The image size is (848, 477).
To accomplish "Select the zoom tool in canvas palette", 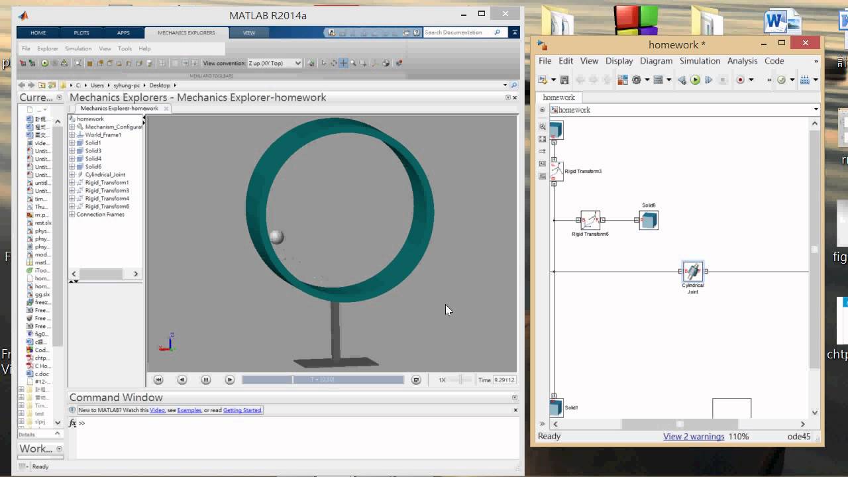I will tap(543, 127).
